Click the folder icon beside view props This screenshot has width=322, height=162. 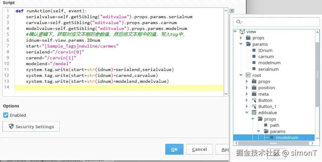248,38
